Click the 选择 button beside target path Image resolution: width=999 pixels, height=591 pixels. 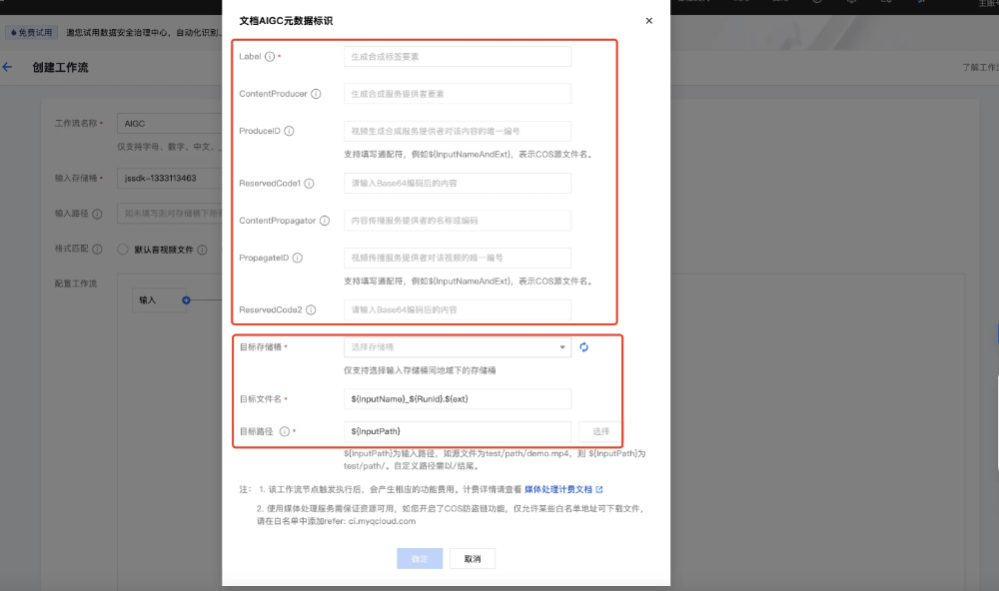[600, 431]
